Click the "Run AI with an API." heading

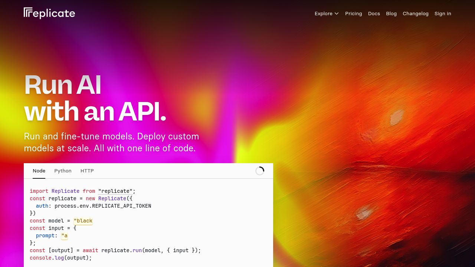(95, 98)
